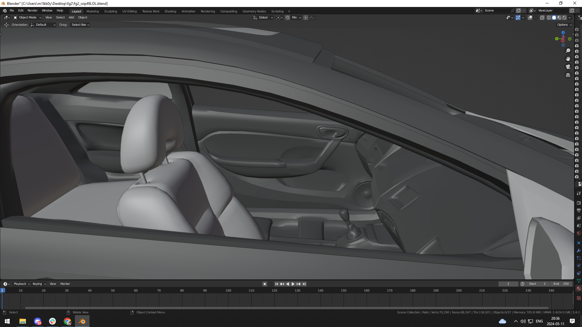582x327 pixels.
Task: Switch to rendered viewport shading
Action: pos(564,18)
